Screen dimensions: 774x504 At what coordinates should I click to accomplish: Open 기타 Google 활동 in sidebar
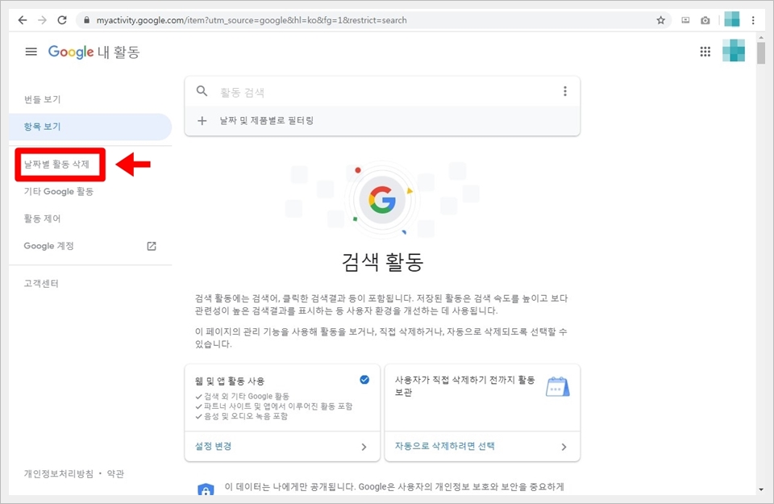tap(59, 192)
